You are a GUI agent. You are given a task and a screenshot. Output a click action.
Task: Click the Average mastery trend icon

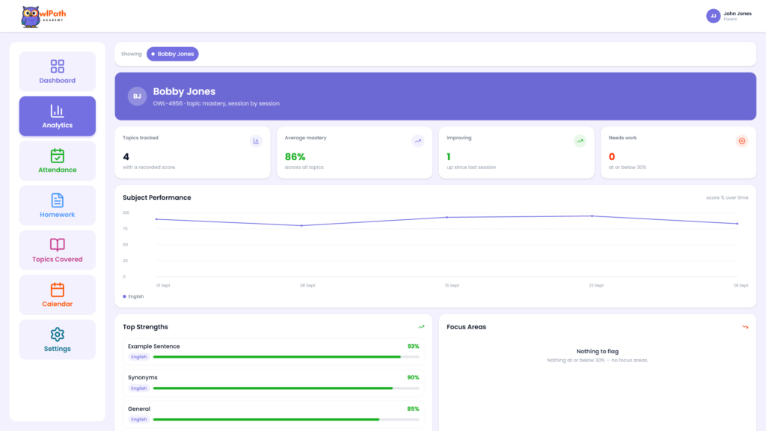[x=418, y=141]
